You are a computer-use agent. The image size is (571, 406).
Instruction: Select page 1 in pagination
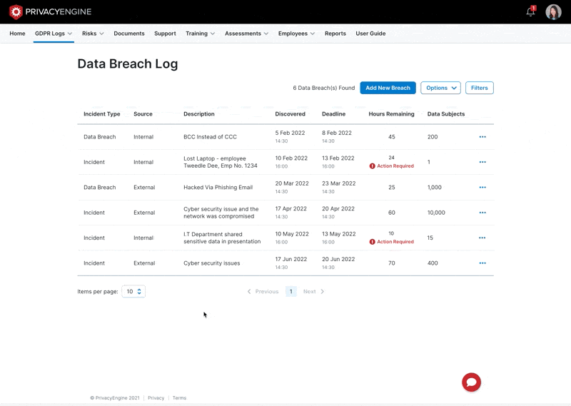pos(291,291)
